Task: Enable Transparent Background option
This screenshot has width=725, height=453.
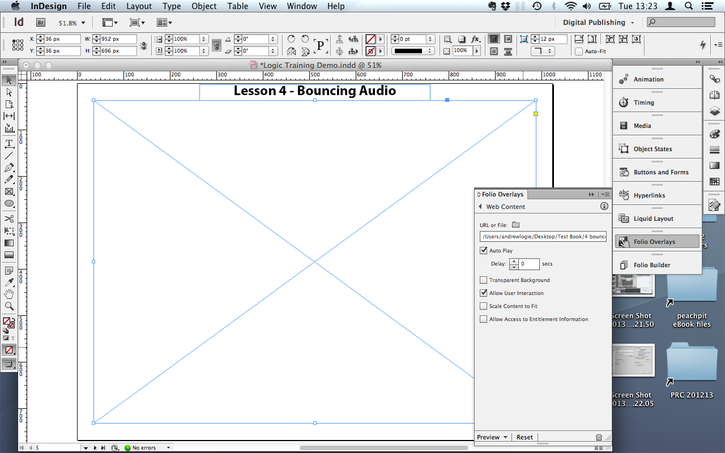Action: click(483, 280)
